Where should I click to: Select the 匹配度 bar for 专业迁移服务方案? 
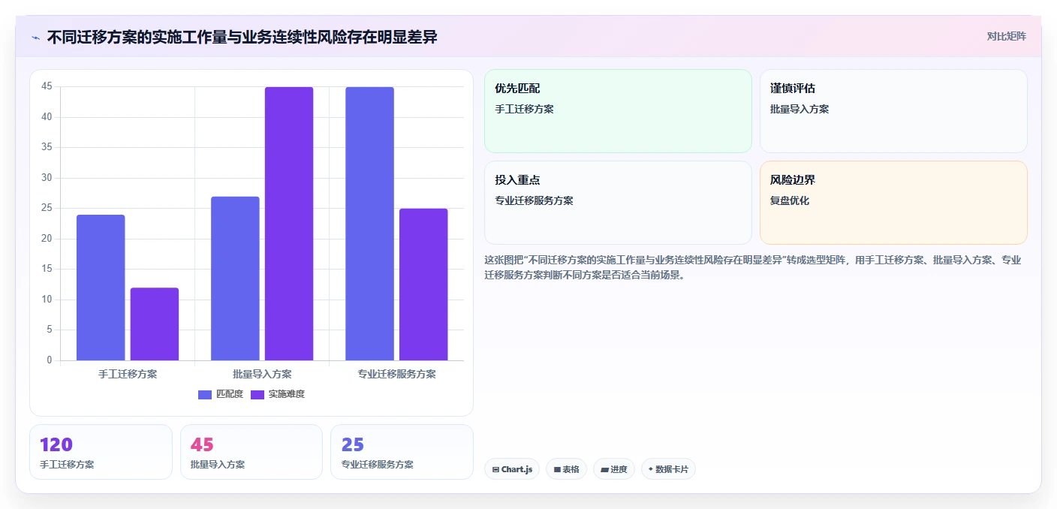(x=369, y=224)
